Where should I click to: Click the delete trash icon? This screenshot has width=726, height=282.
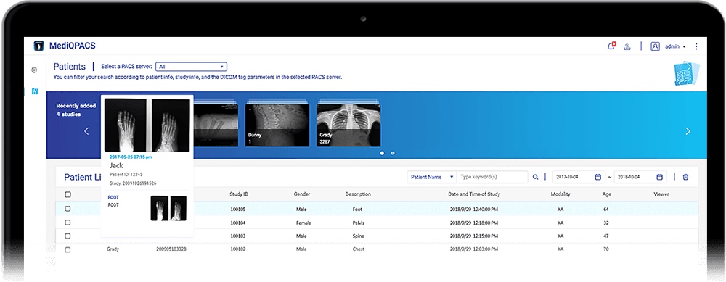click(686, 177)
